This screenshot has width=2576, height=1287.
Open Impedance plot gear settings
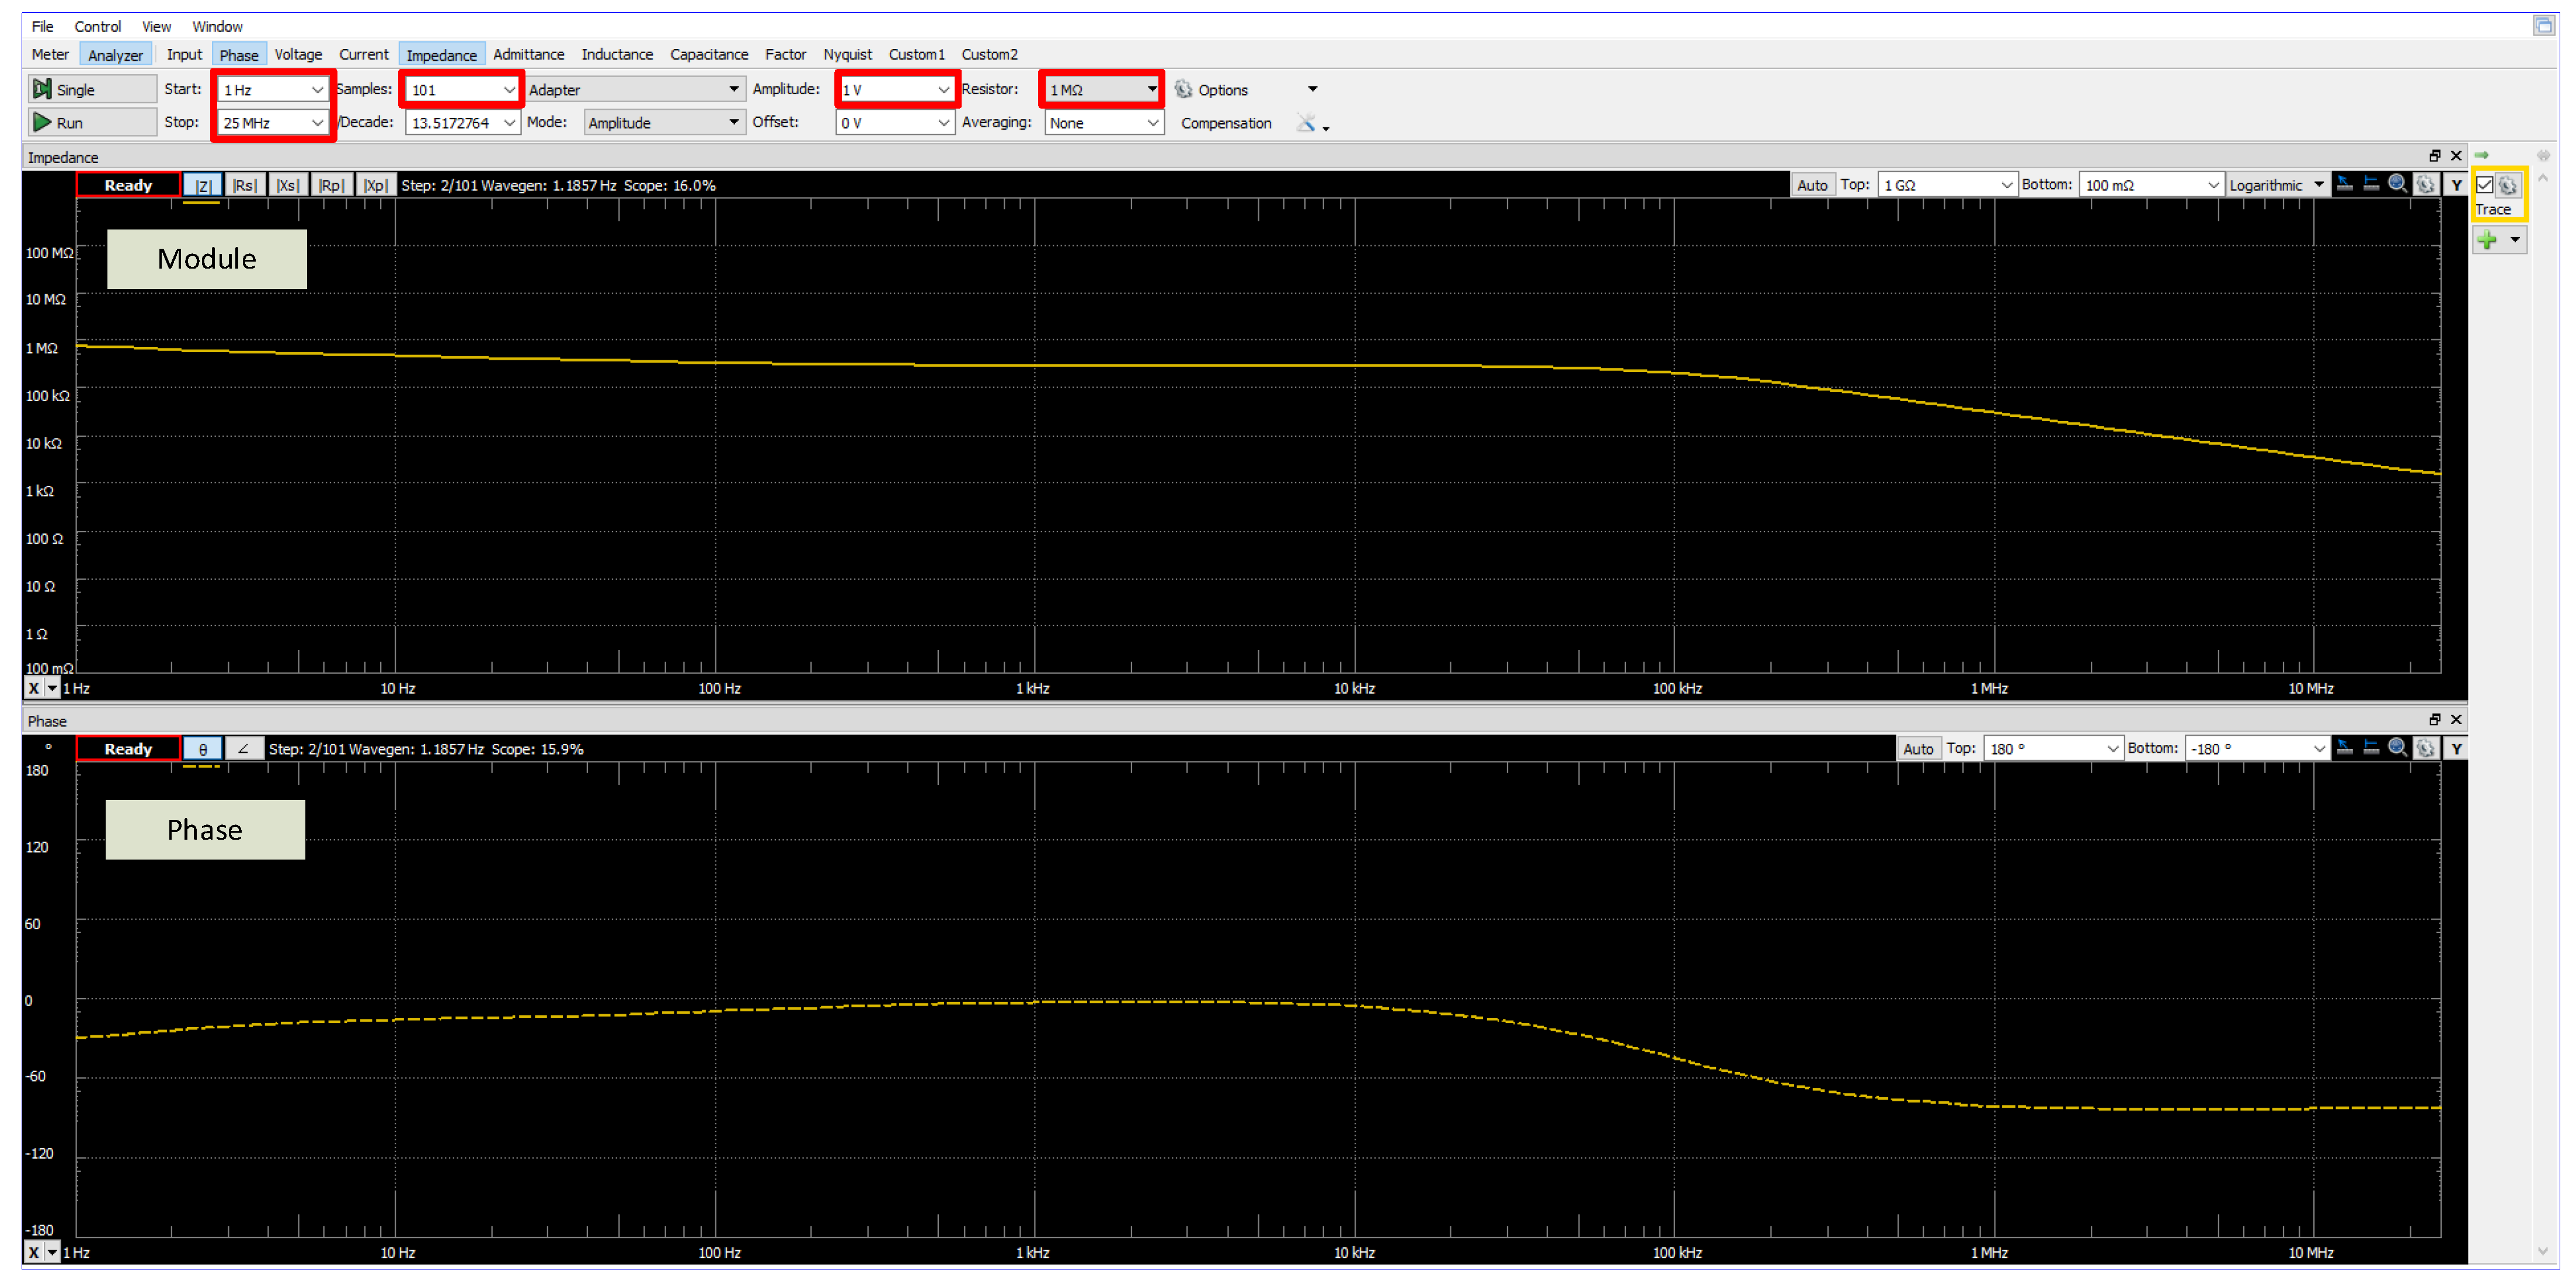[2425, 185]
